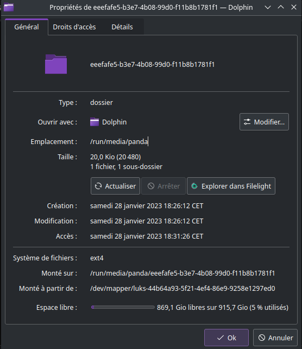The image size is (302, 349).
Task: Confirm the dialog with Ok
Action: (226, 338)
